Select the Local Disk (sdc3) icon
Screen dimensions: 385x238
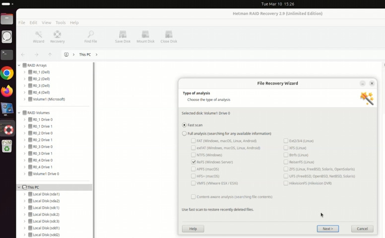pos(30,221)
